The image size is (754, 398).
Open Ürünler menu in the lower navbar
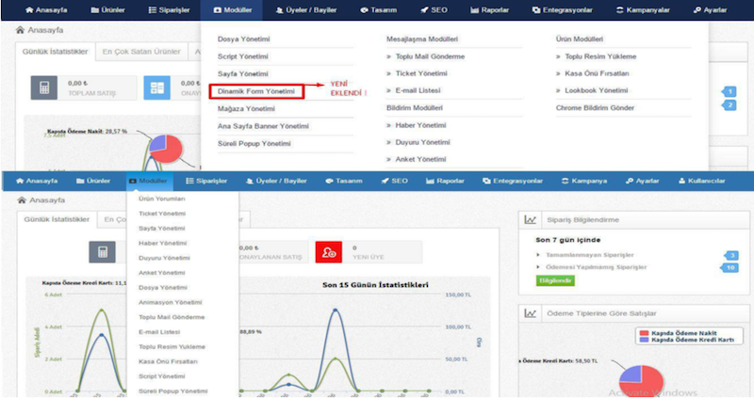(93, 181)
